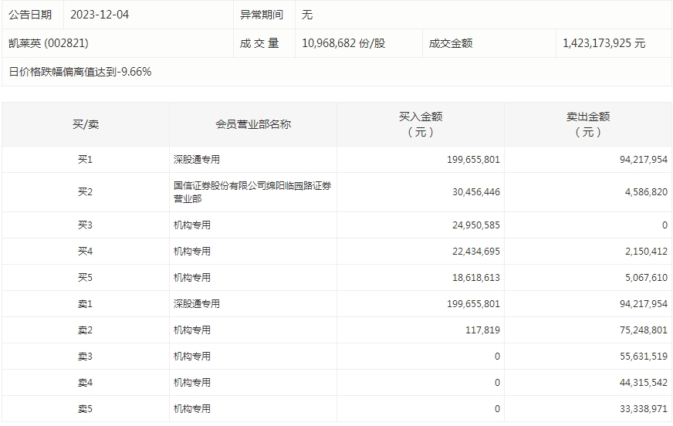Click the 会员营业部名称 column header
Viewport: 673px width, 426px height.
tap(252, 124)
